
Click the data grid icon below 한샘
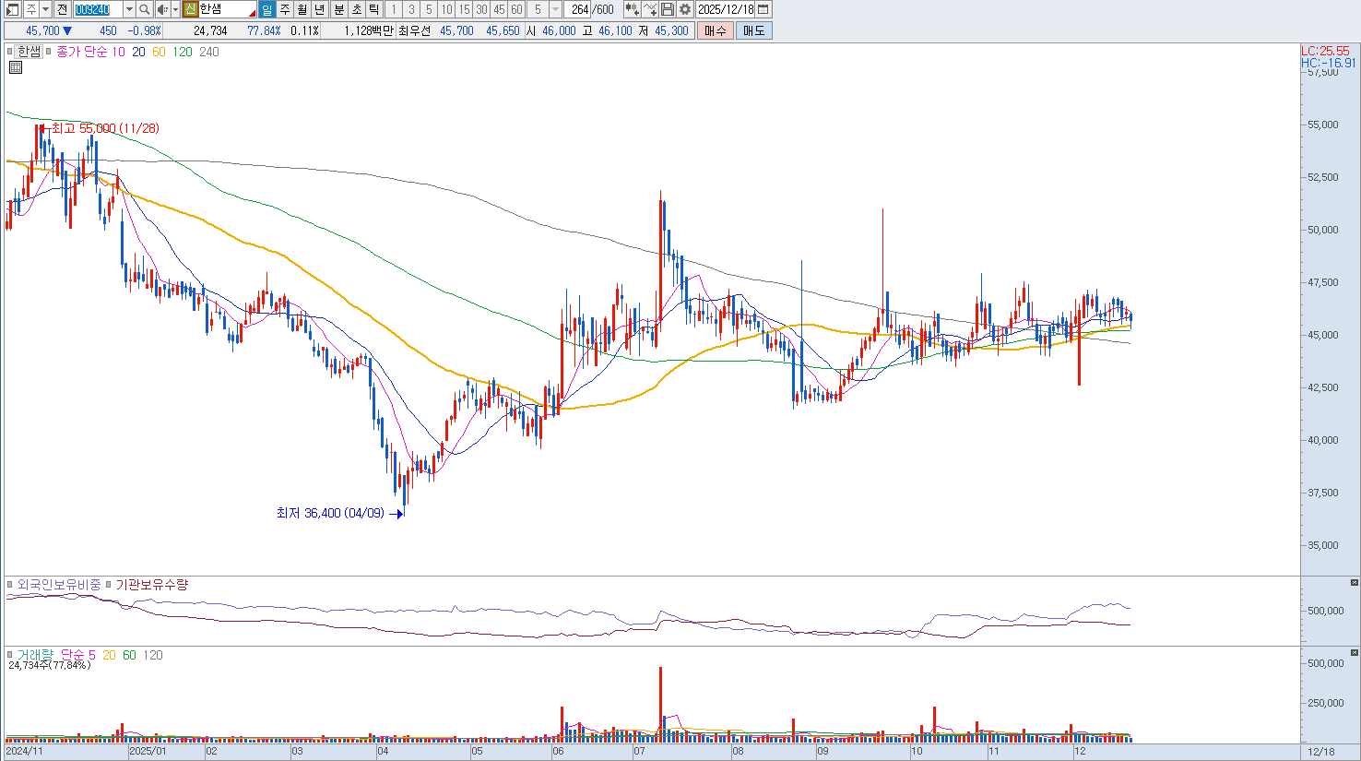pos(16,67)
